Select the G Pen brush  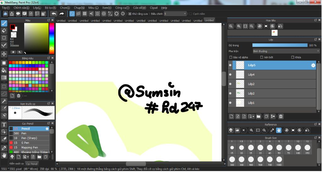pyautogui.click(x=29, y=143)
